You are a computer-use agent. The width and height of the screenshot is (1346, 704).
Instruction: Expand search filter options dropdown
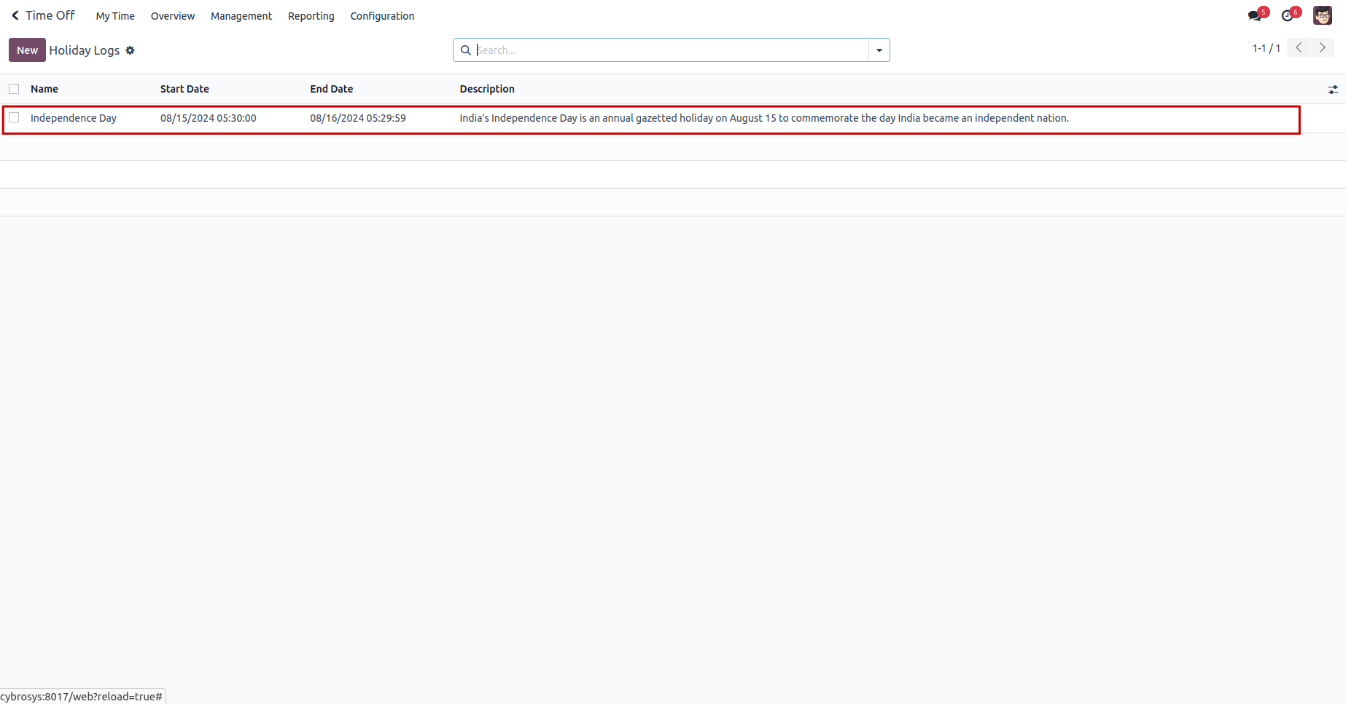(x=879, y=50)
